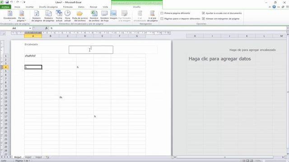Switch to the Datos ribbon tab
289x162 pixels.
tap(81, 7)
